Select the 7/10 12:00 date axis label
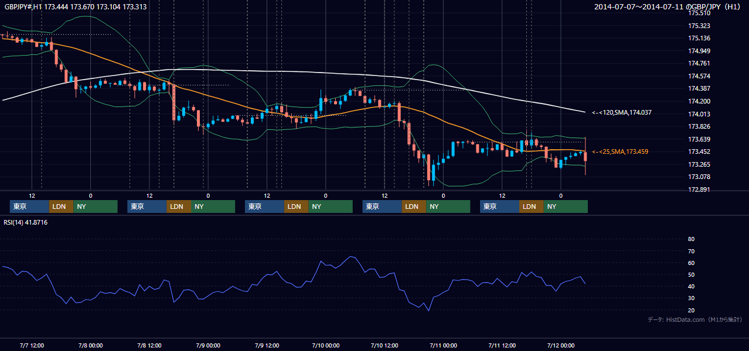The width and height of the screenshot is (749, 351). pyautogui.click(x=384, y=345)
